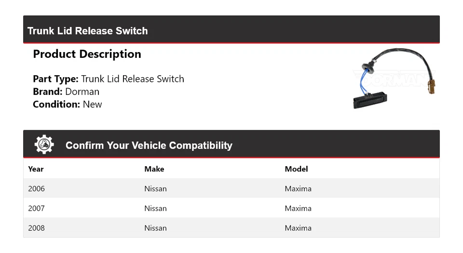This screenshot has width=463, height=253.
Task: Click the 2006 year cell
Action: pyautogui.click(x=36, y=189)
